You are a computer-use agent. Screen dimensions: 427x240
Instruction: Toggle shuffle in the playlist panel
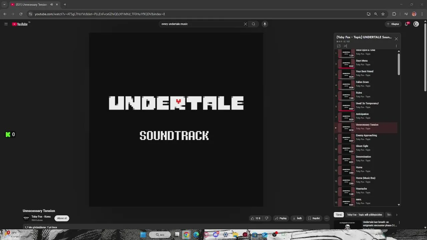(345, 46)
